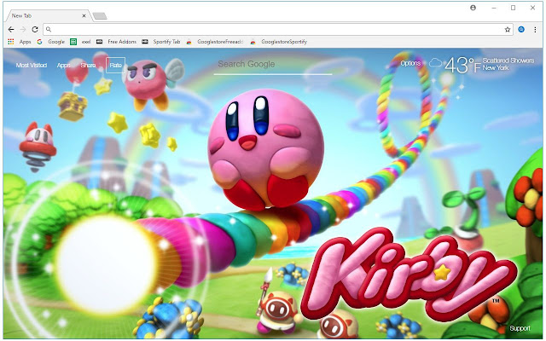
Task: Open the Chrome profile icon
Action: point(473,8)
